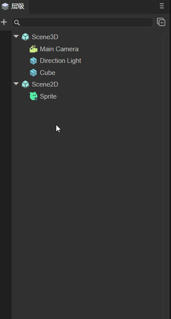171x319 pixels.
Task: Click the plus icon to add node
Action: tap(4, 22)
